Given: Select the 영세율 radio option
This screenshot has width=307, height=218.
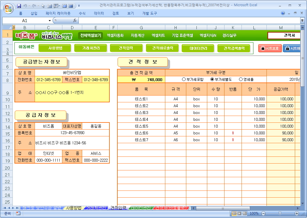Looking at the screenshot, I should point(241,80).
